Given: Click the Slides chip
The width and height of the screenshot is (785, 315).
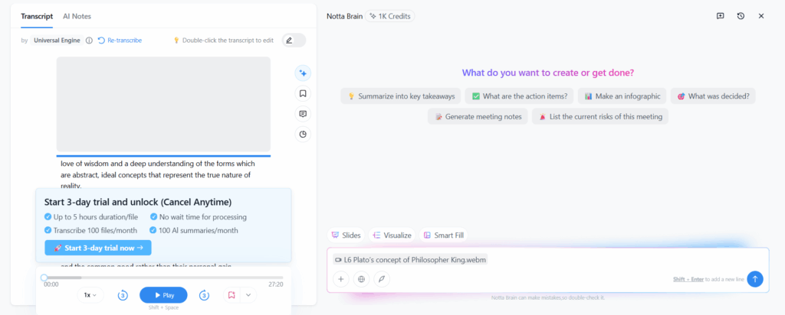Looking at the screenshot, I should [x=346, y=235].
